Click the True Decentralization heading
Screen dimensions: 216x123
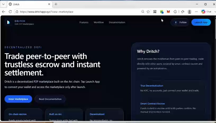[x=152, y=86]
